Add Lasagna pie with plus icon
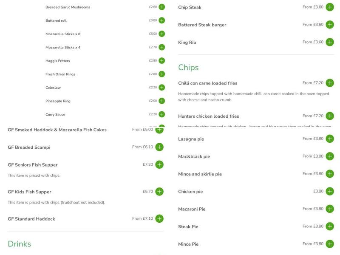Image resolution: width=340 pixels, height=255 pixels. pyautogui.click(x=330, y=139)
